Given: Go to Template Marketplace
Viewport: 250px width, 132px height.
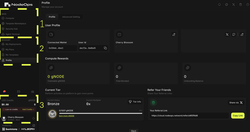Looking at the screenshot, I should 16,23.
